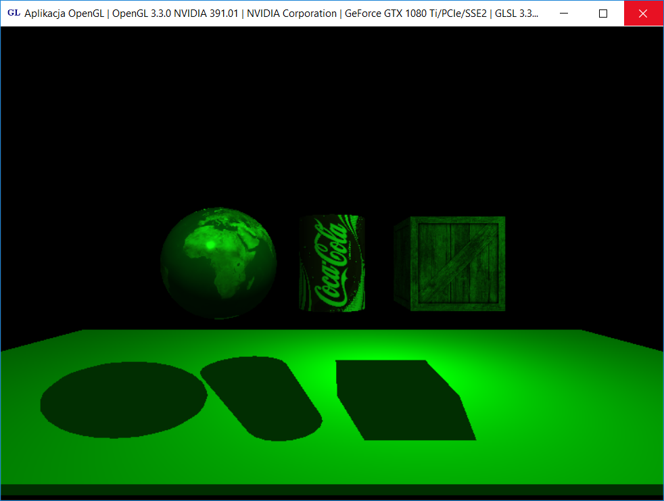The height and width of the screenshot is (501, 664).
Task: Click the GL application icon in title bar
Action: (14, 13)
